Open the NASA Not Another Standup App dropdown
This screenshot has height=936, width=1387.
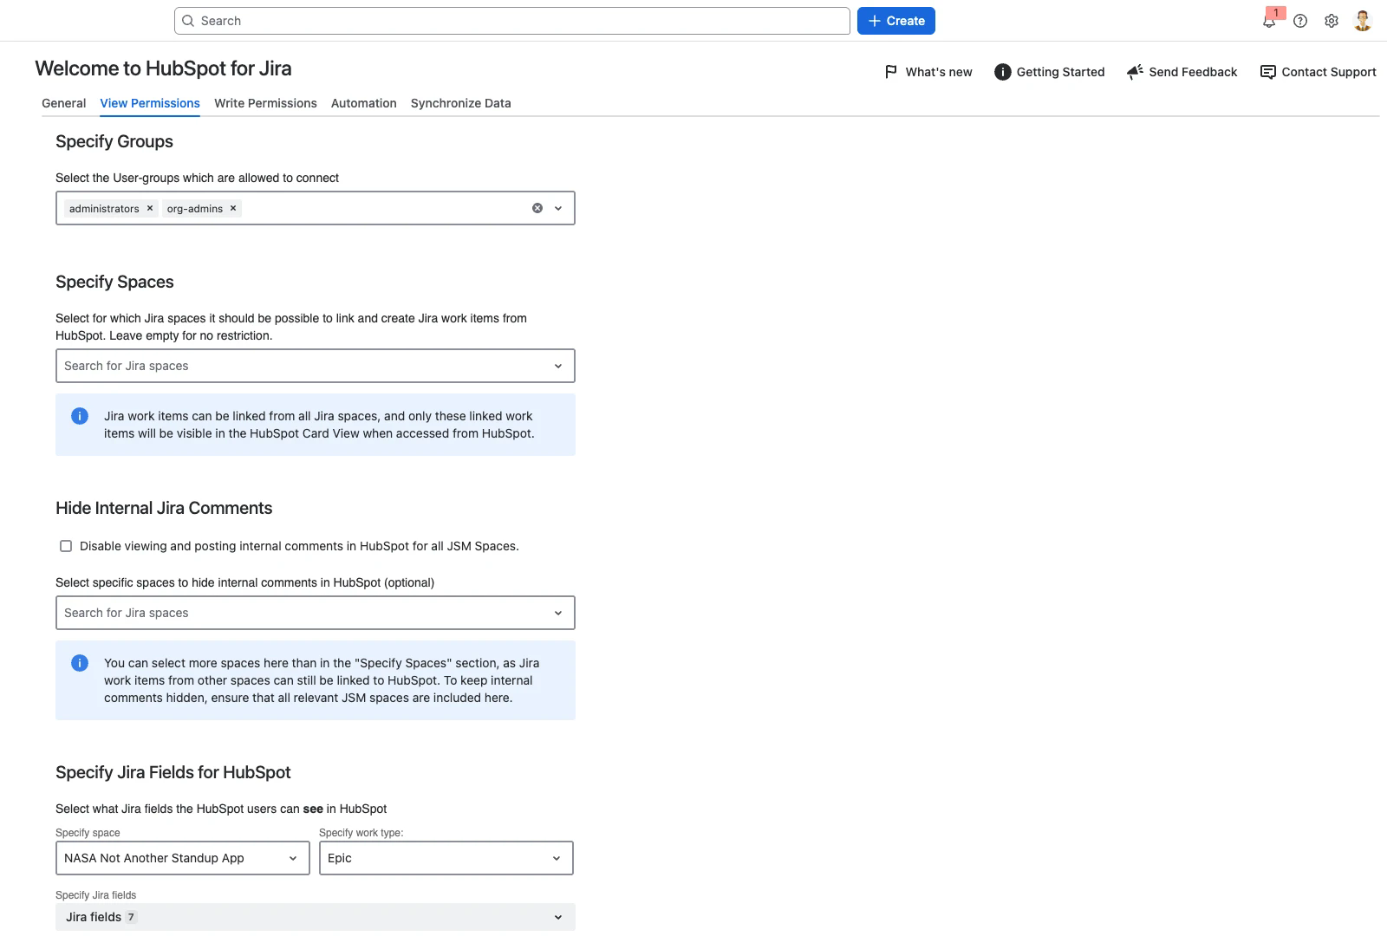(183, 858)
